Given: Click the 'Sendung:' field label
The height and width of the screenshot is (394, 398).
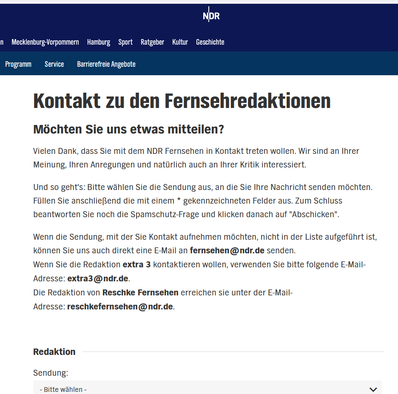Looking at the screenshot, I should click(51, 373).
